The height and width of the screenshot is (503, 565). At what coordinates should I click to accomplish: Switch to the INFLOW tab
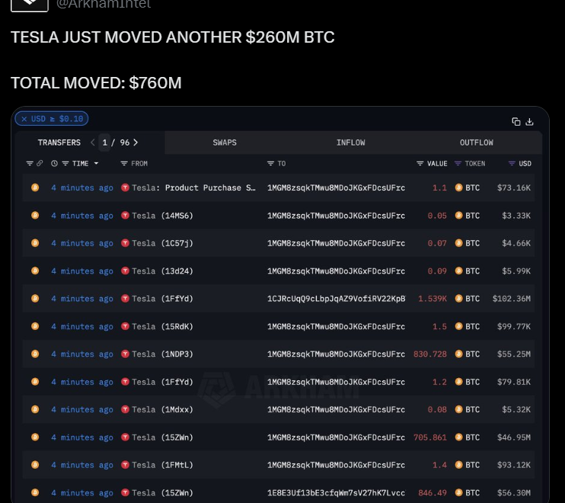pos(350,143)
